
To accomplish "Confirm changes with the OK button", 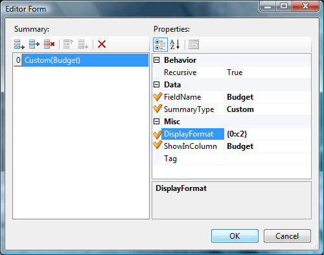I will pos(235,236).
